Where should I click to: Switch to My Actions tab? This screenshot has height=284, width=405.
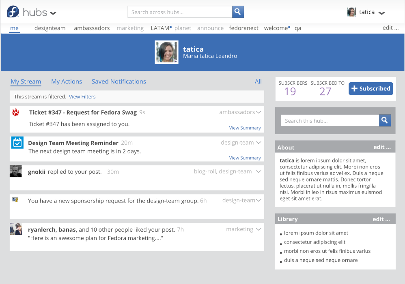click(67, 81)
